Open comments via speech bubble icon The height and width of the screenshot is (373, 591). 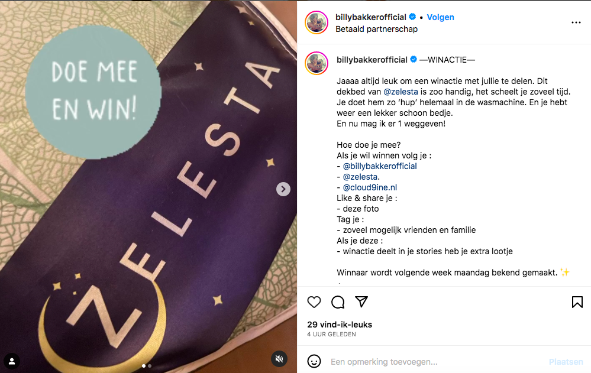[x=338, y=302]
